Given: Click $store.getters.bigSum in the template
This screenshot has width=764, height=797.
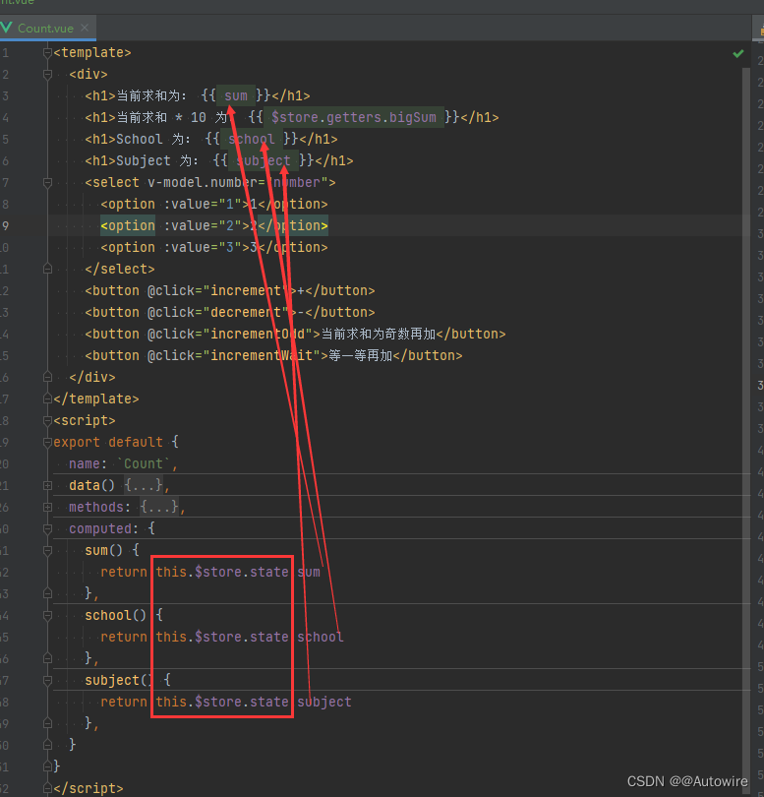Looking at the screenshot, I should [354, 117].
